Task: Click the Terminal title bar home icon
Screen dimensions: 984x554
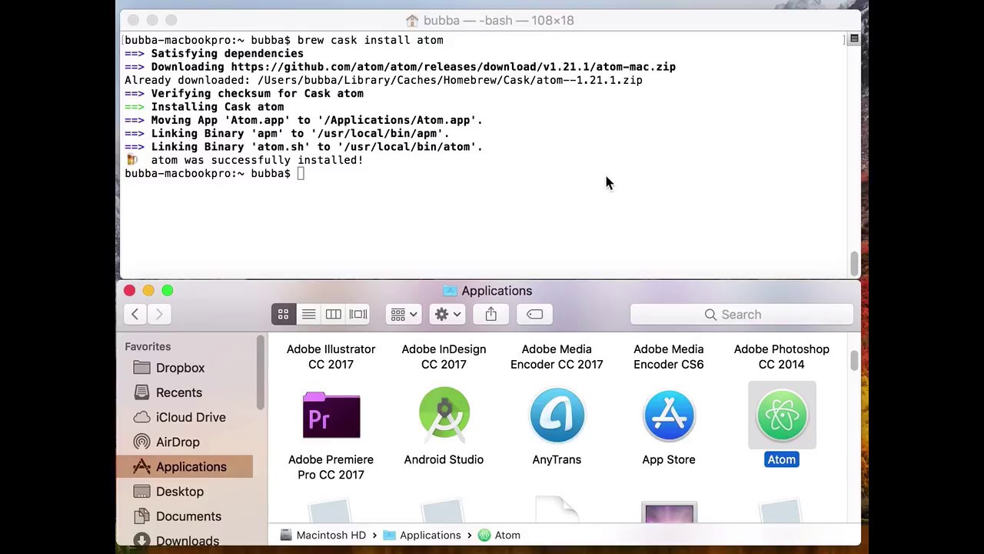Action: 412,20
